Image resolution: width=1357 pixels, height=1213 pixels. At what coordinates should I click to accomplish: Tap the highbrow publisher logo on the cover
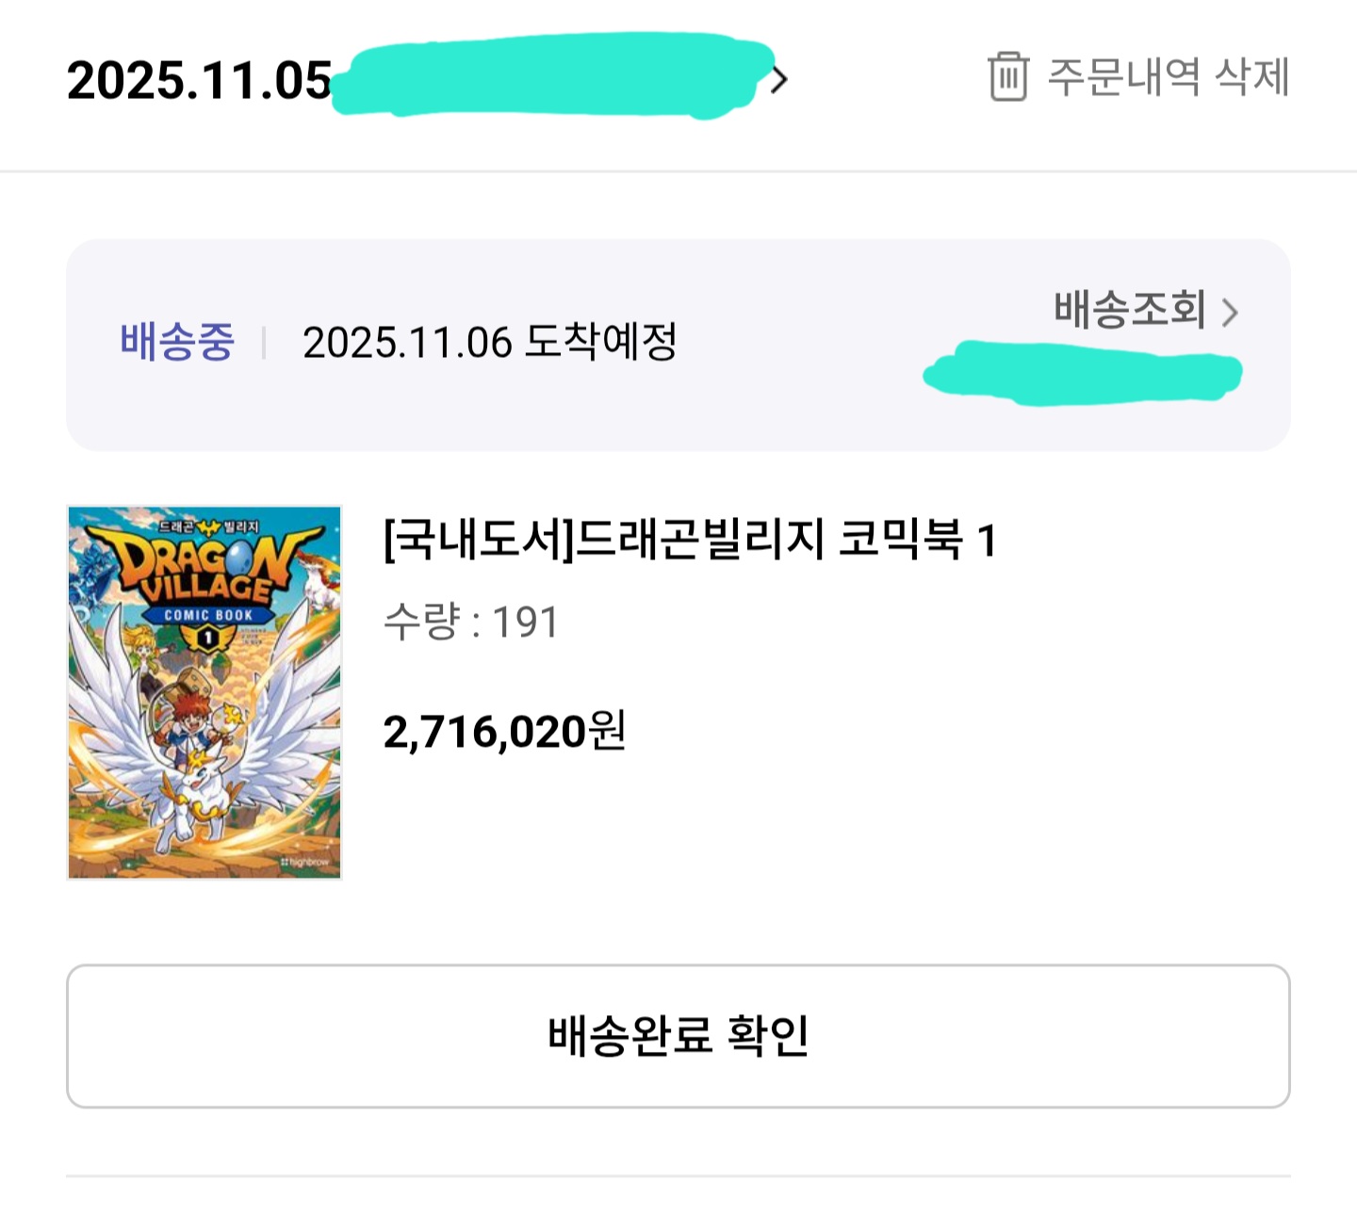[x=303, y=861]
